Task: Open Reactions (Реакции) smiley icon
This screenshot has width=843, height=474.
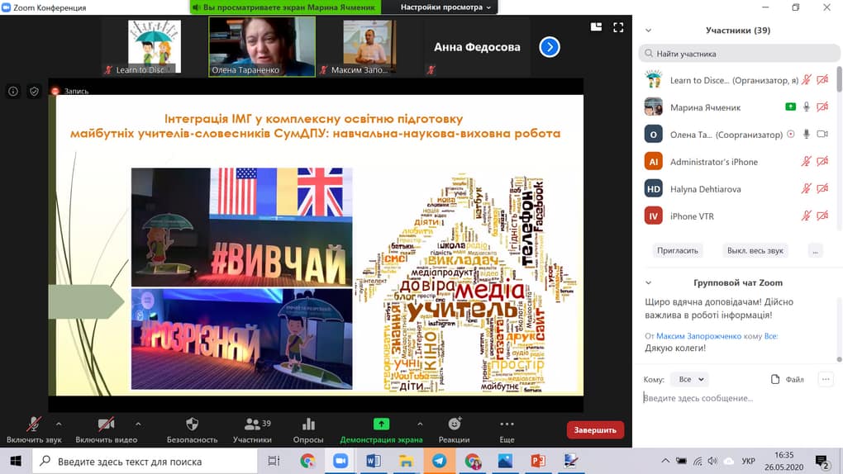Action: [455, 424]
